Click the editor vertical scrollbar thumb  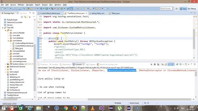(x=194, y=39)
